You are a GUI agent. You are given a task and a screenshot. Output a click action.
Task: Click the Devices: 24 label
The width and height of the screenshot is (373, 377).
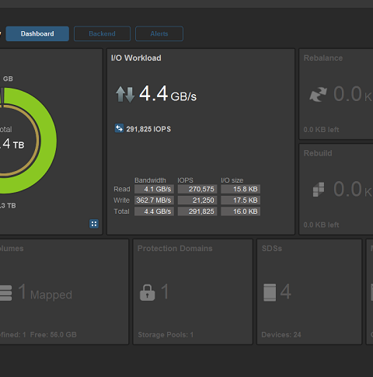281,335
